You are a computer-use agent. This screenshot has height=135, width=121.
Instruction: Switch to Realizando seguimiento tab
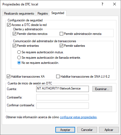19,14
